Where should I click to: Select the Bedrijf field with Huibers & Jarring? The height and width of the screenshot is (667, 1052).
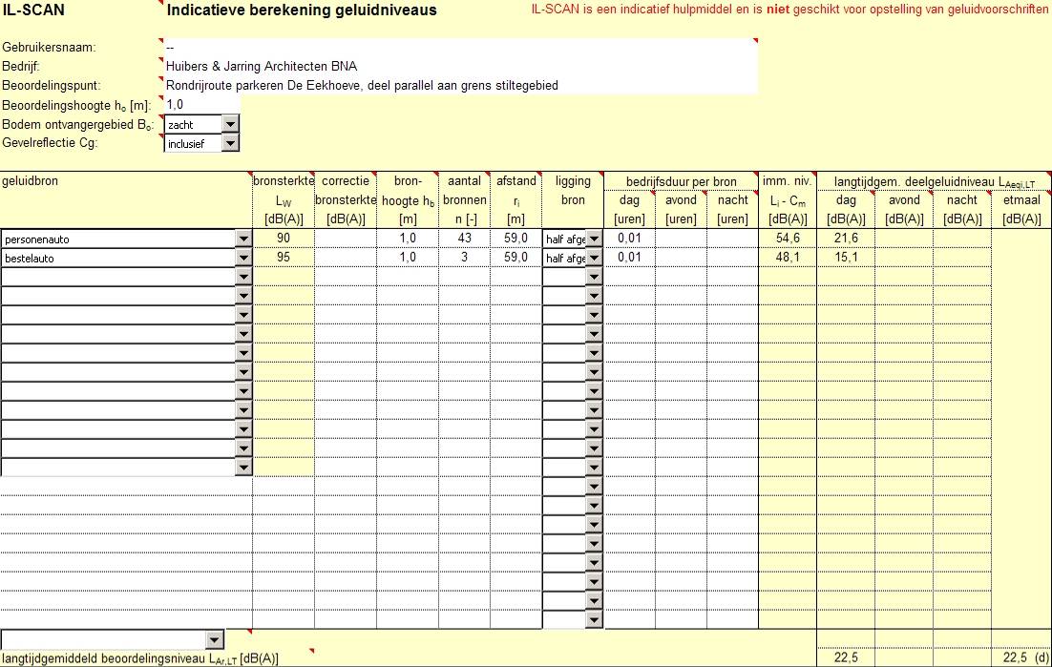(458, 67)
